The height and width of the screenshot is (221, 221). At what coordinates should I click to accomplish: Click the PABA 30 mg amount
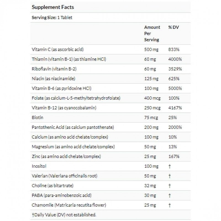coord(151,195)
